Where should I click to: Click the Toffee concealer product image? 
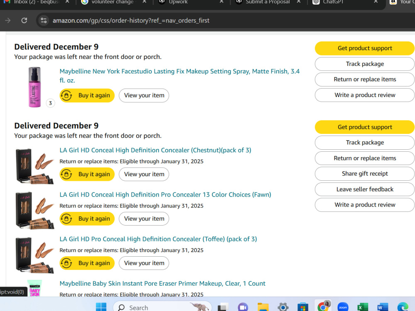(x=35, y=255)
